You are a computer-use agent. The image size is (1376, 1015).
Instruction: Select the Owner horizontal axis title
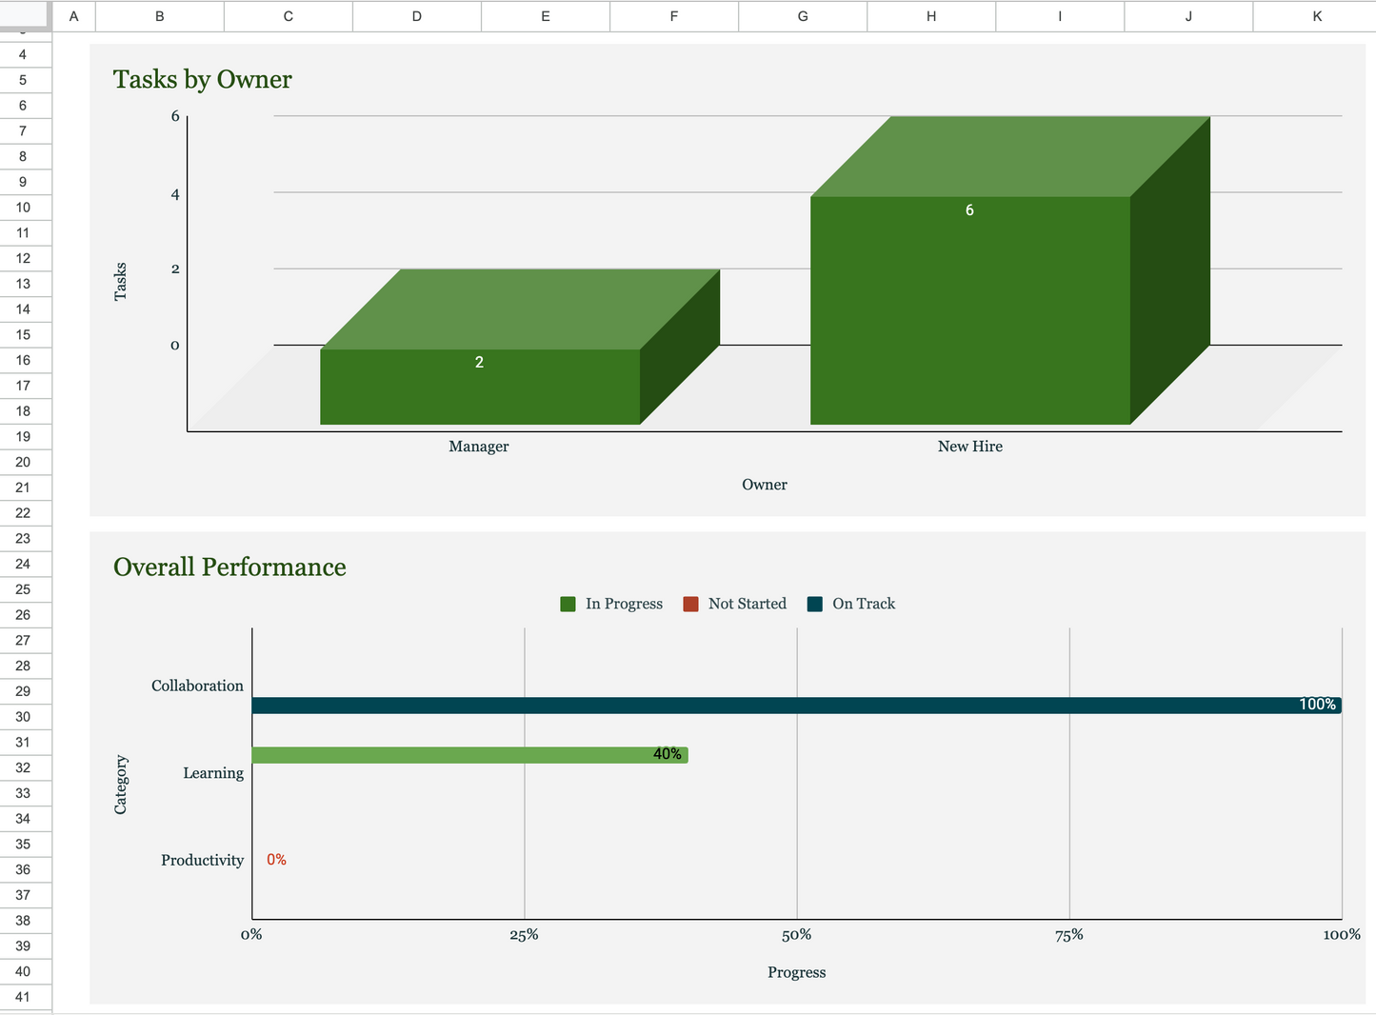click(765, 485)
